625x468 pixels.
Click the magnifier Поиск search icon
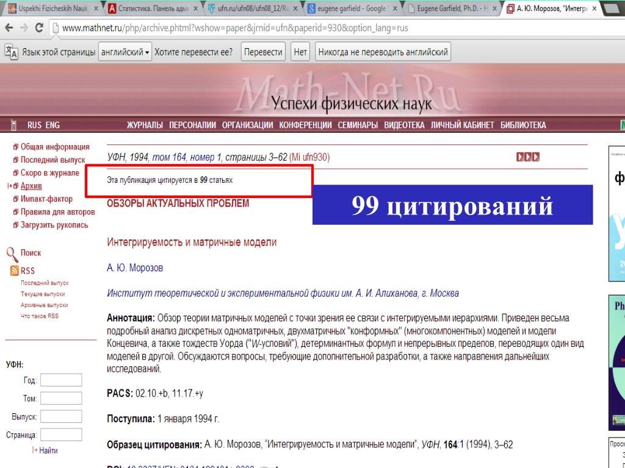pos(12,253)
